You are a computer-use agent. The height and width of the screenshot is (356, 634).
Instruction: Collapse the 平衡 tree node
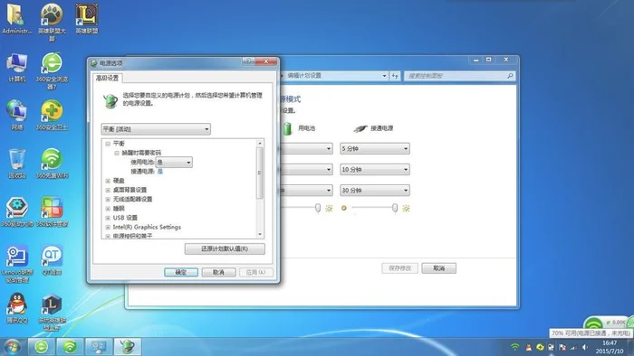[108, 144]
